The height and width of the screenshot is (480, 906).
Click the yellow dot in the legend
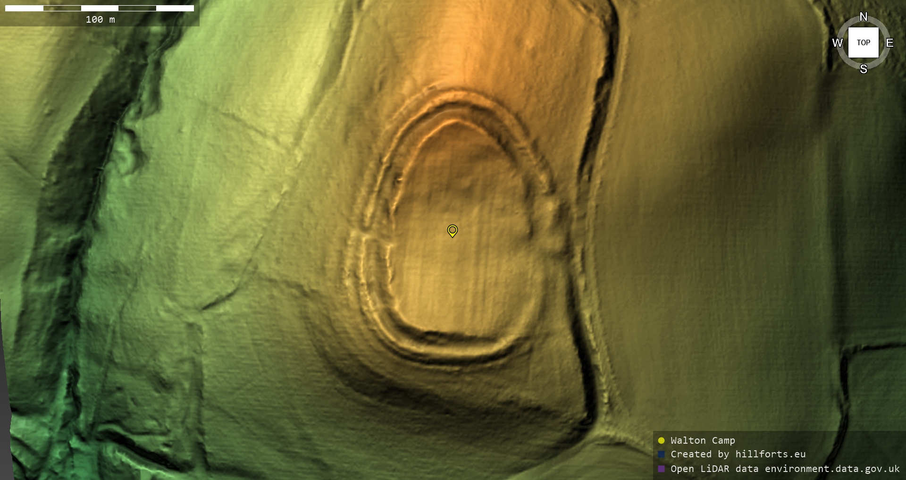[661, 440]
